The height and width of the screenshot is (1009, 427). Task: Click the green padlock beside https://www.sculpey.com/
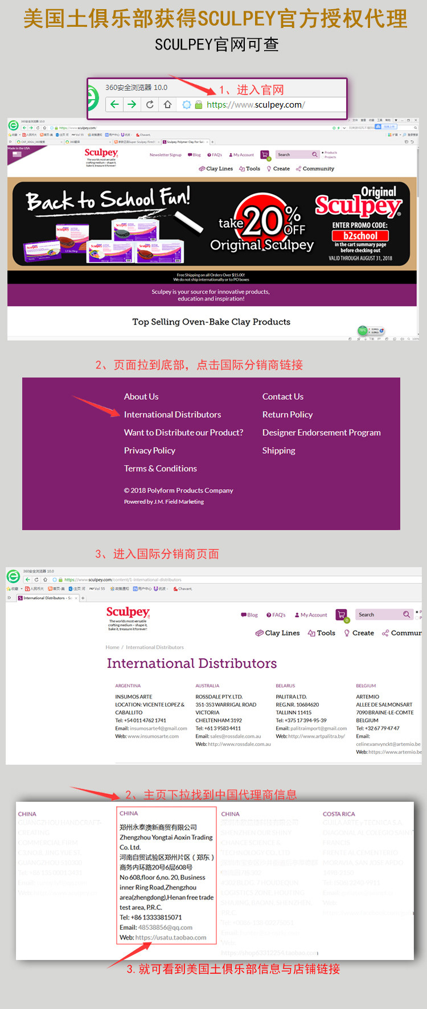(199, 105)
